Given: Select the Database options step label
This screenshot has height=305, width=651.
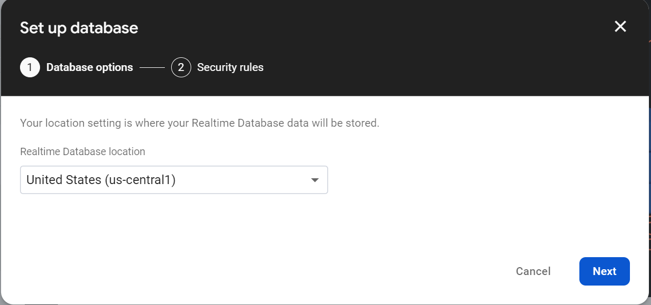Looking at the screenshot, I should 90,67.
